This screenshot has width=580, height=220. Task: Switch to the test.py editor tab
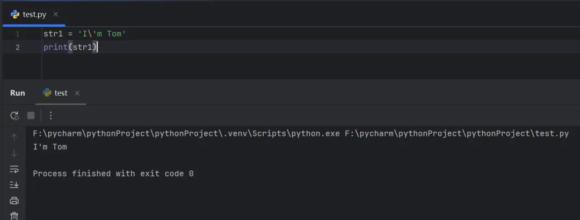[34, 14]
